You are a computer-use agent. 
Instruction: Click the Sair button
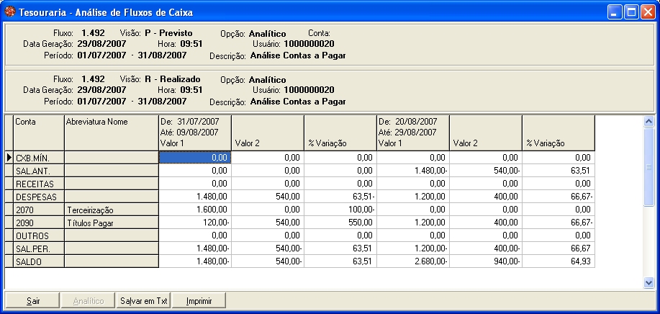point(32,301)
